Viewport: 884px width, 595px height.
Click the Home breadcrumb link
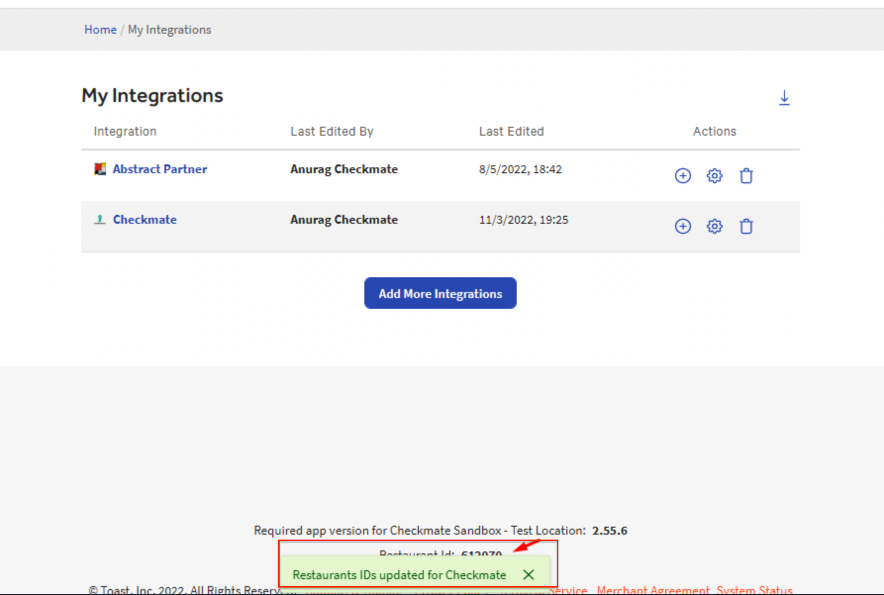click(100, 30)
